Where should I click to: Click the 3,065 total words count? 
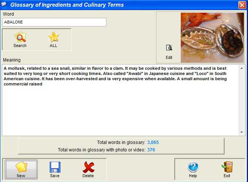tap(153, 142)
